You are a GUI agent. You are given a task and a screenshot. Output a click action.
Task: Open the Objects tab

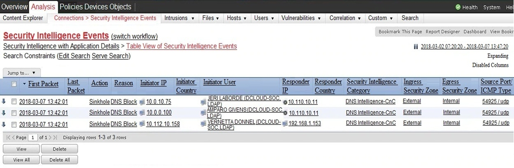point(120,7)
